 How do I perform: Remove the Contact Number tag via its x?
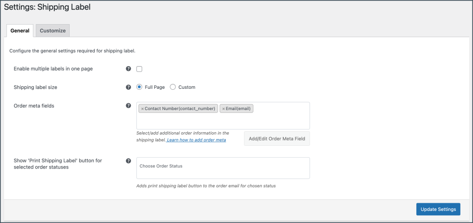142,109
